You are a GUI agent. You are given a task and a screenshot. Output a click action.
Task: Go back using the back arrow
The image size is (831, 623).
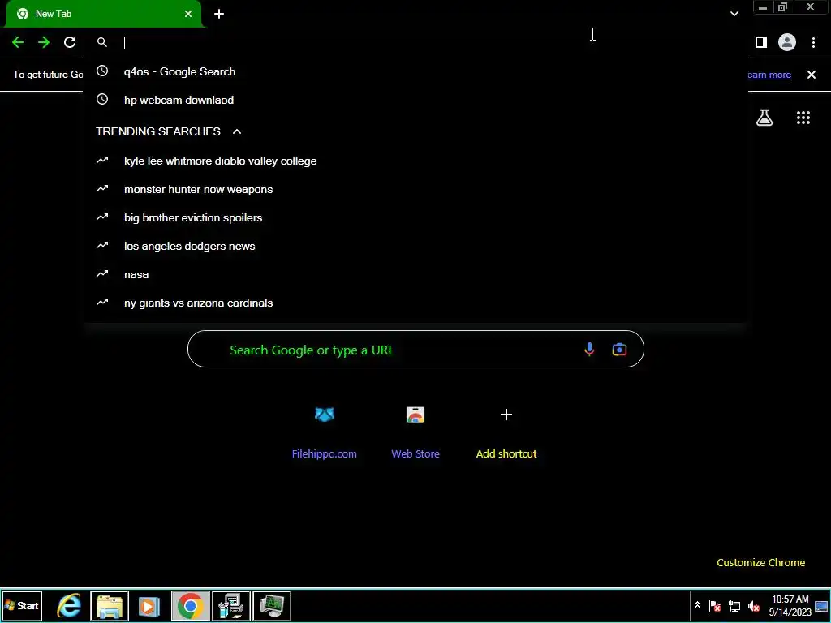[x=18, y=42]
